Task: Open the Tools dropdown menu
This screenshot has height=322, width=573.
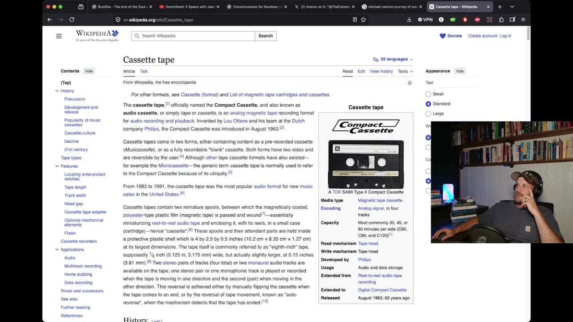Action: point(405,71)
